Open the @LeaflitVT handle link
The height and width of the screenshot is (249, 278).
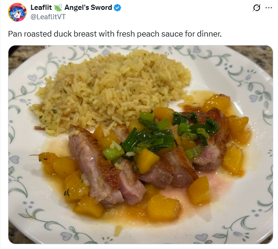48,17
